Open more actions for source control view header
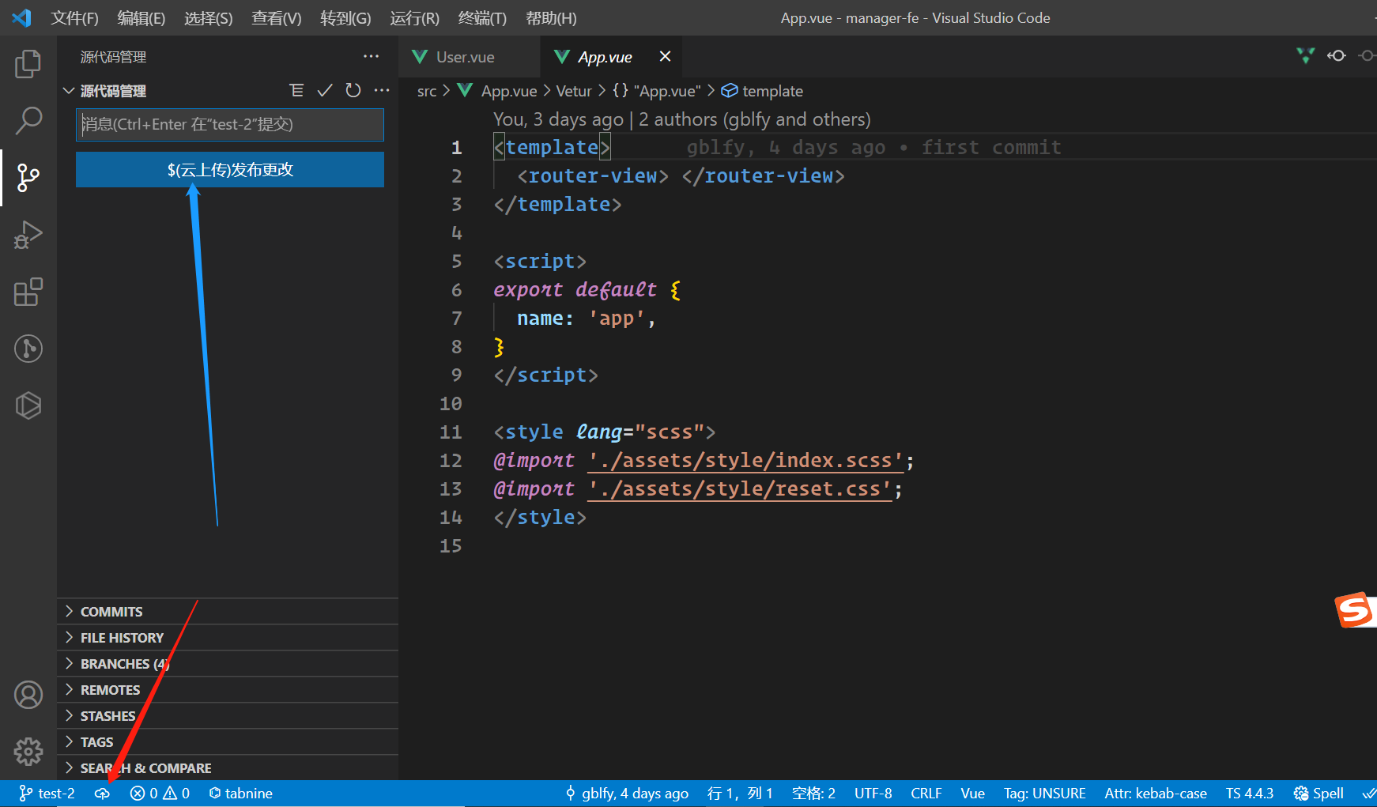This screenshot has width=1377, height=807. [x=371, y=56]
